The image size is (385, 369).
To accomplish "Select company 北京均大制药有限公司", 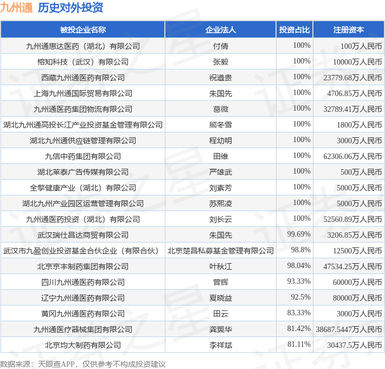I will 83,345.
